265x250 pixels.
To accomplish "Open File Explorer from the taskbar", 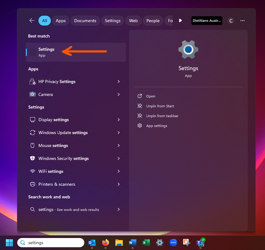I will pos(119,243).
